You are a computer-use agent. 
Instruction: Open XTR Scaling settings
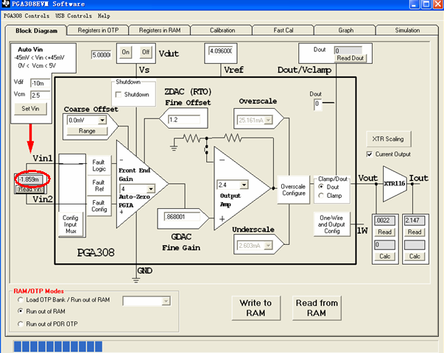pos(388,139)
